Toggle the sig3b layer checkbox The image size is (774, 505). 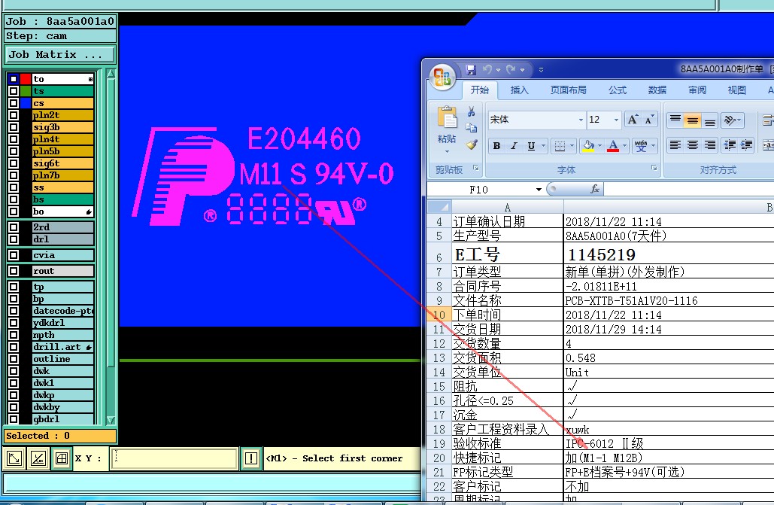[14, 127]
